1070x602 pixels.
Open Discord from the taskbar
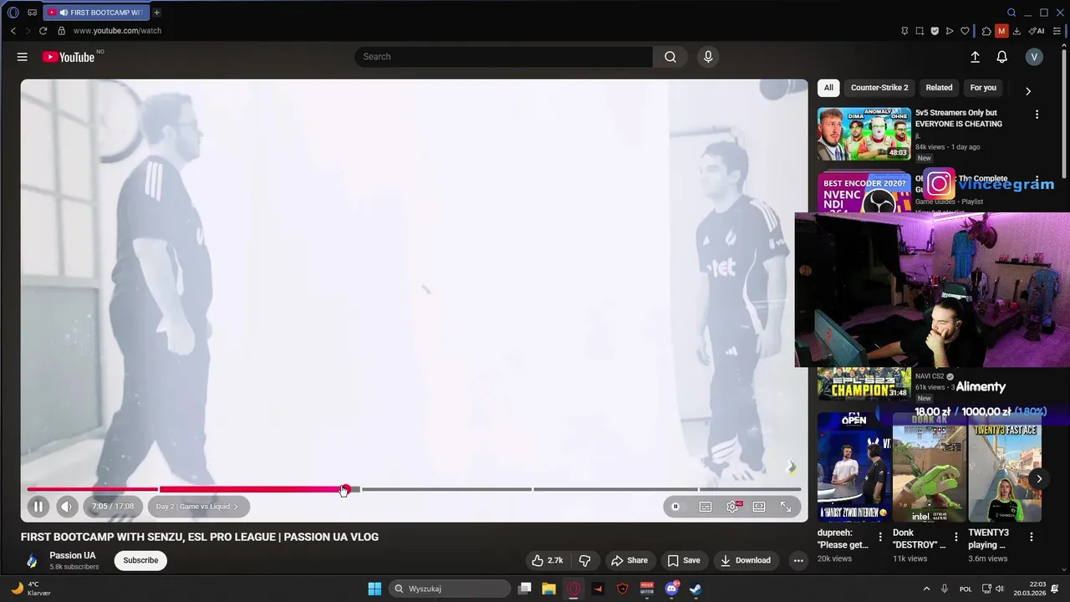671,589
